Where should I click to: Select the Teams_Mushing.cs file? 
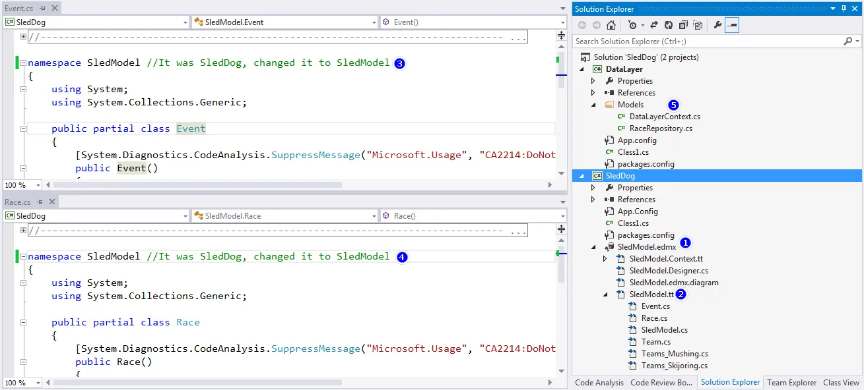click(675, 354)
